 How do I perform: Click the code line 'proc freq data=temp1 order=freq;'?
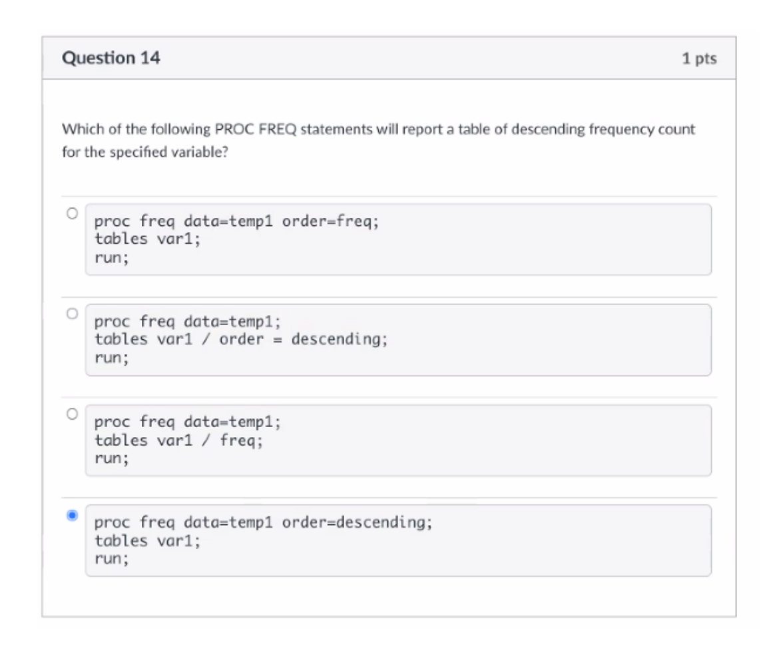coord(236,222)
